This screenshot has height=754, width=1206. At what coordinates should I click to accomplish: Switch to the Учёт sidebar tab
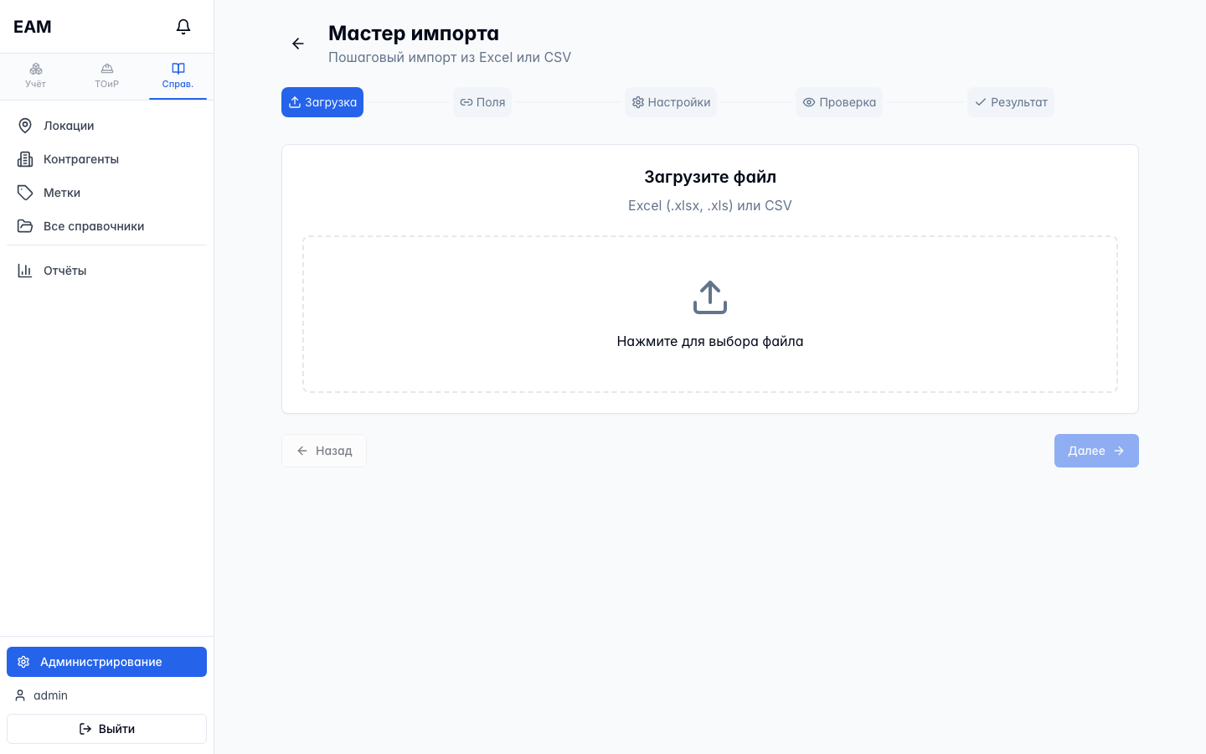coord(35,76)
